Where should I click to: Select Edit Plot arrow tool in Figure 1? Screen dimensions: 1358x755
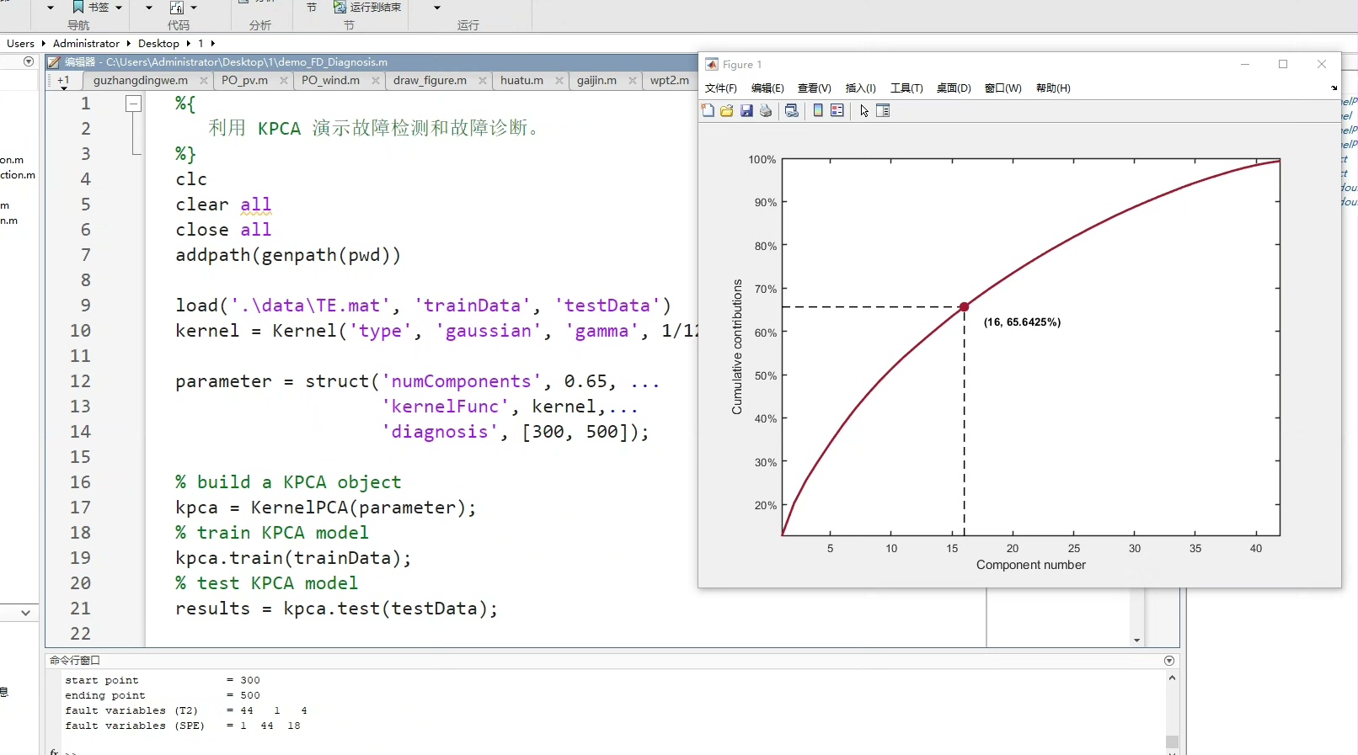pyautogui.click(x=864, y=110)
